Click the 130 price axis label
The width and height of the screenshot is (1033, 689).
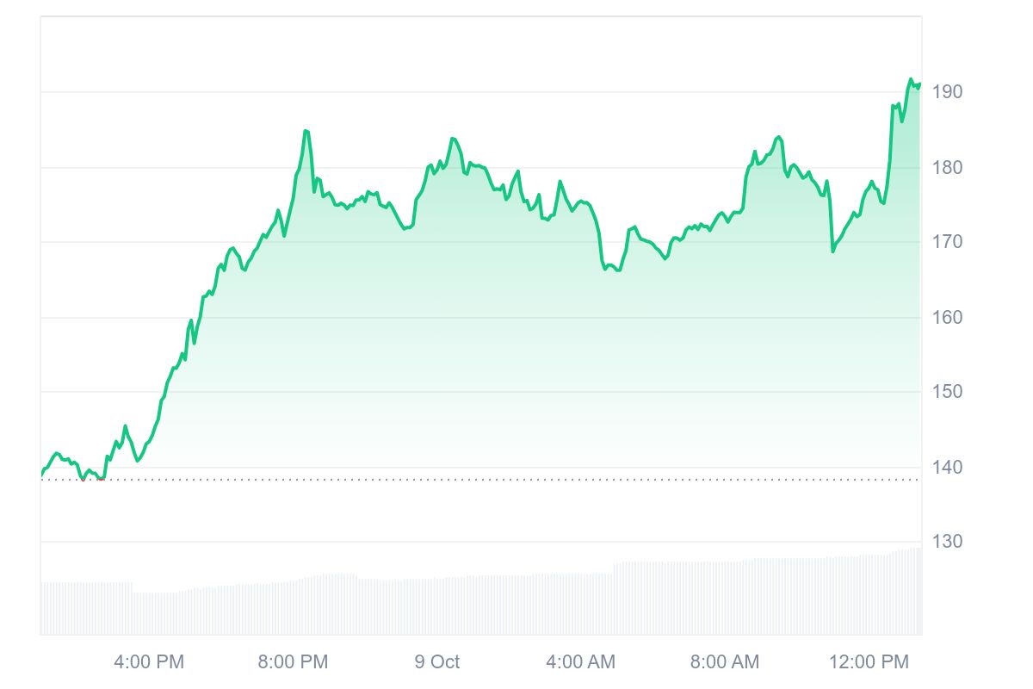tap(945, 542)
